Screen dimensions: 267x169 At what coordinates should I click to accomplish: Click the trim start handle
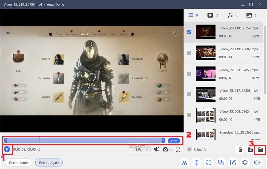pos(6,140)
